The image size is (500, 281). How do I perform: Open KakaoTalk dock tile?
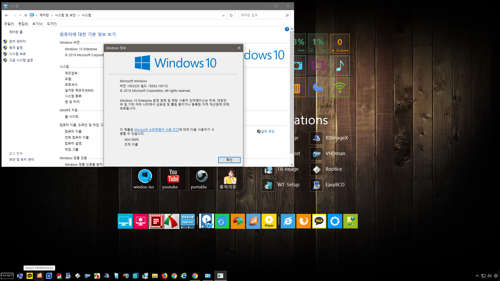click(319, 221)
